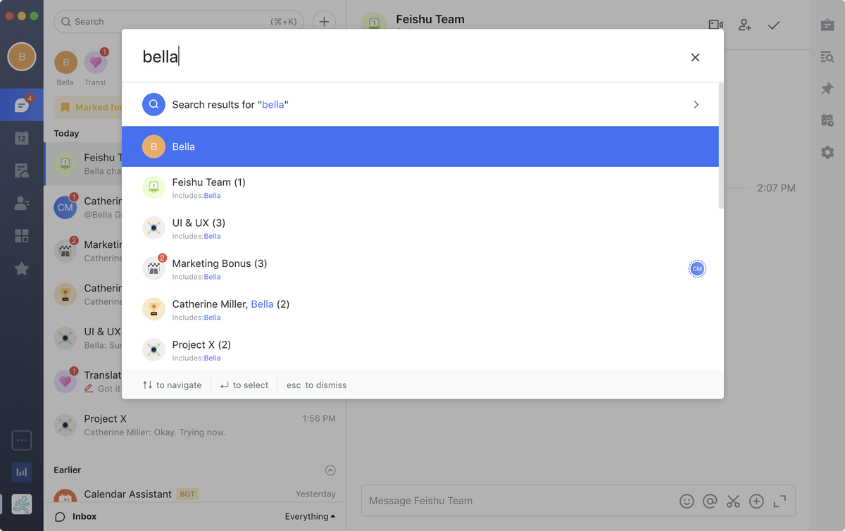Insert an @ mention in message box

(710, 501)
